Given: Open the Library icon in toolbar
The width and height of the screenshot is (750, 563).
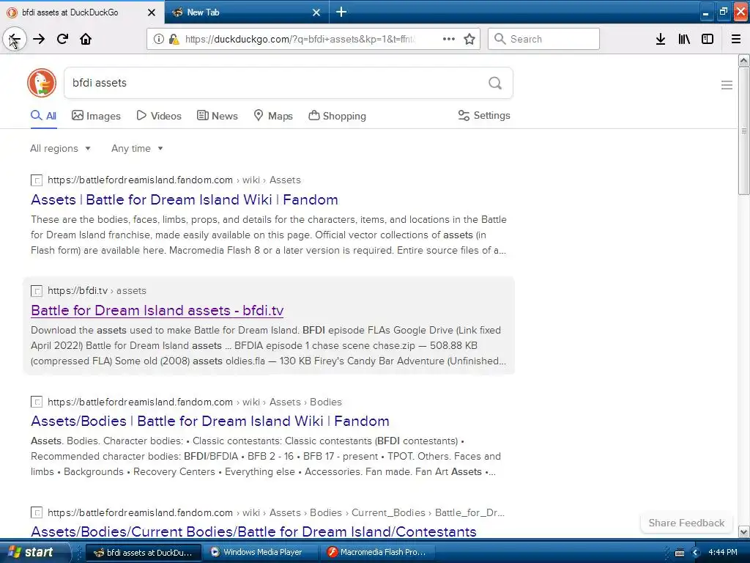Looking at the screenshot, I should click(684, 40).
